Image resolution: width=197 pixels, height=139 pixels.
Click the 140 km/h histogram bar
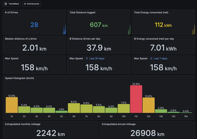[173, 112]
